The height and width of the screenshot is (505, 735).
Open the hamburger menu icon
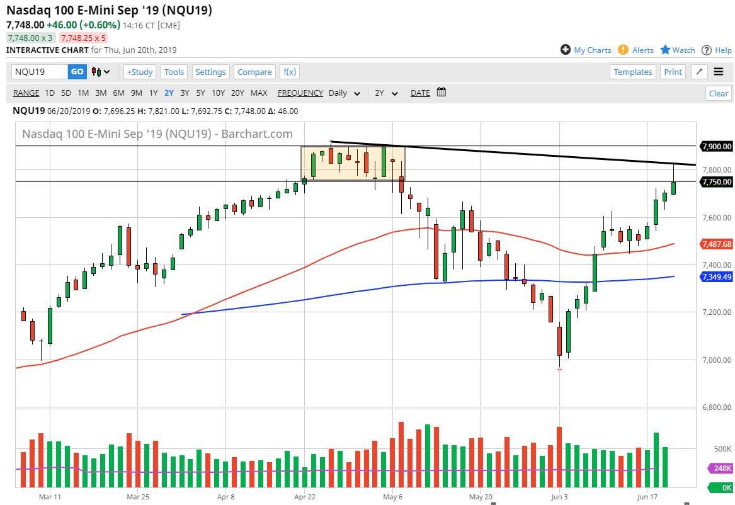tap(719, 72)
